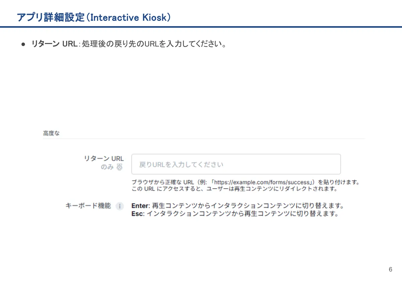Viewport: 402px width, 285px height.
Task: Click the Raspberry Pi icon next to のみ
Action: coord(120,167)
